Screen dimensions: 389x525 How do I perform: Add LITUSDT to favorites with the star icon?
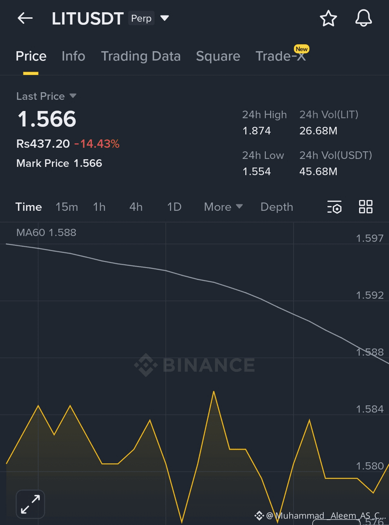tap(328, 18)
